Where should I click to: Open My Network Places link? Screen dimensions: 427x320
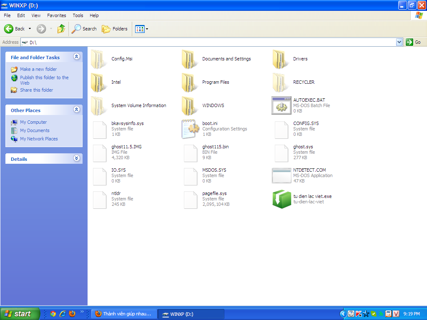[x=39, y=139]
